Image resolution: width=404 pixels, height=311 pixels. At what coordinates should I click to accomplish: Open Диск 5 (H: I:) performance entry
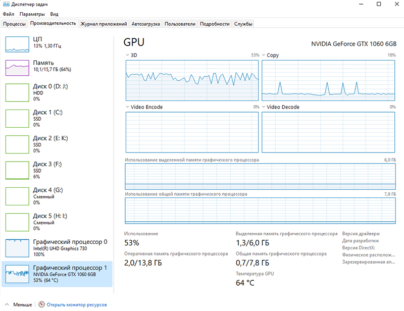(57, 222)
